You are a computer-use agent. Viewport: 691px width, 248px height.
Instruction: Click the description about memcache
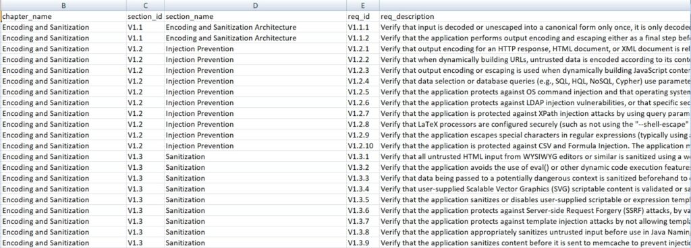coord(535,243)
